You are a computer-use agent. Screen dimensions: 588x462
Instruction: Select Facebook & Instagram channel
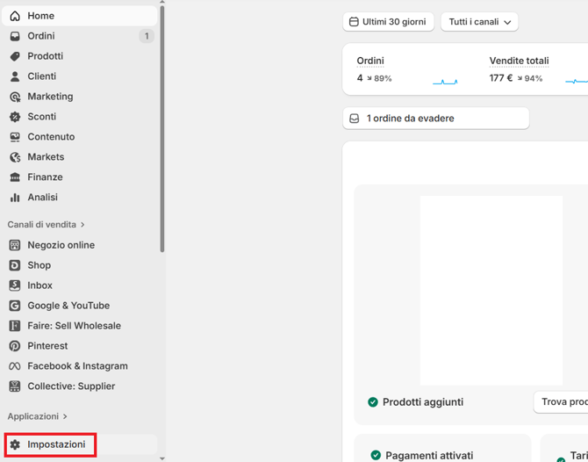point(77,366)
